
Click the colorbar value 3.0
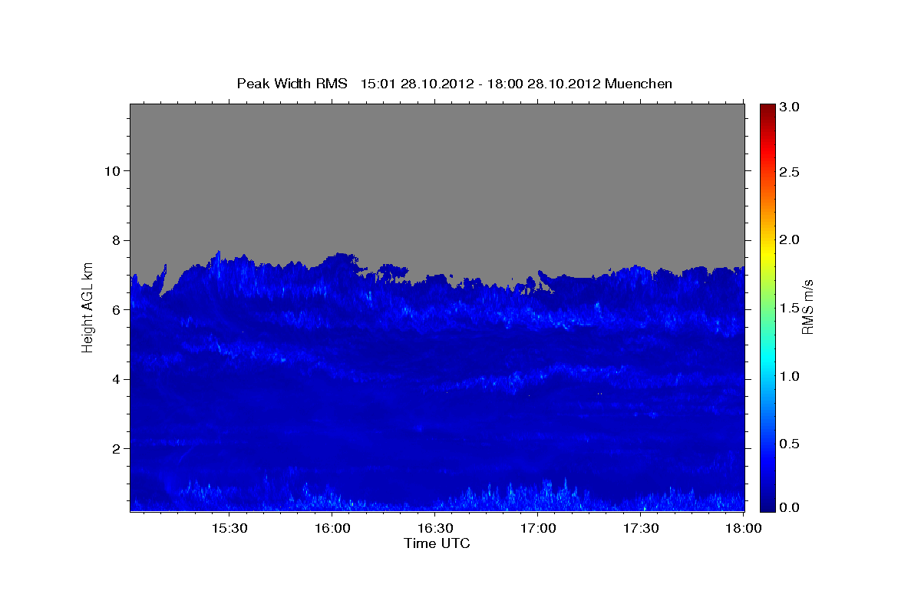click(x=791, y=107)
